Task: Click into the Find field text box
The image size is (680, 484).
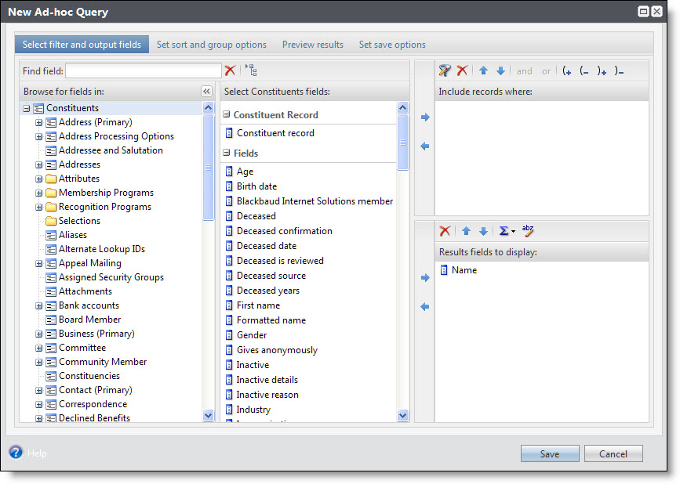Action: 143,70
